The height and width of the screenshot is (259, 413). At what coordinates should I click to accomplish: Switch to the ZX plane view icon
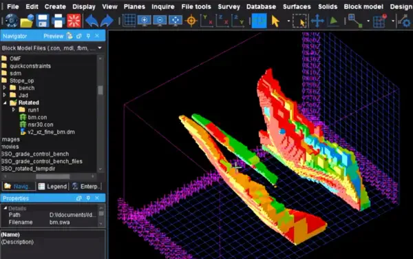pyautogui.click(x=222, y=21)
